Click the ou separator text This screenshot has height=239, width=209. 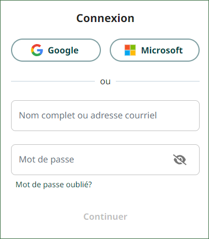point(105,82)
